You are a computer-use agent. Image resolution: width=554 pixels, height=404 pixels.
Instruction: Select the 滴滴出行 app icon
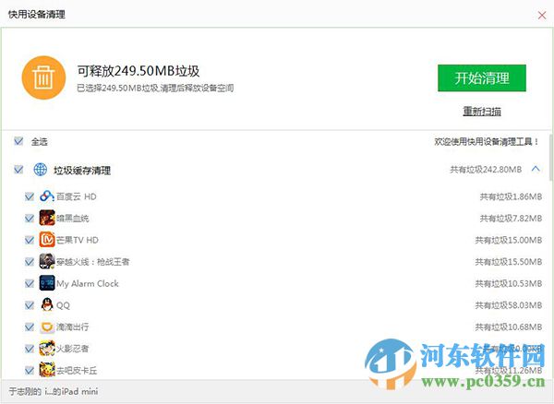click(47, 327)
